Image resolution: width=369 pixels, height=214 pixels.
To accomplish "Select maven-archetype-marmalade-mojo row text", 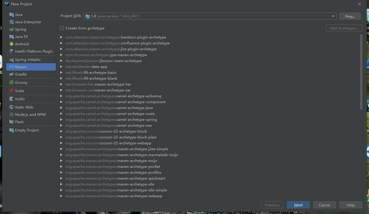I will (122, 155).
